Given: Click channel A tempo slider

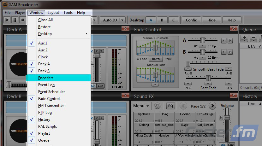Looking at the screenshot, I should click(203, 40).
